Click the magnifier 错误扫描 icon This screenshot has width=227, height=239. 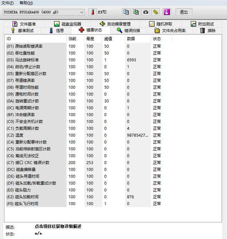tap(120, 30)
